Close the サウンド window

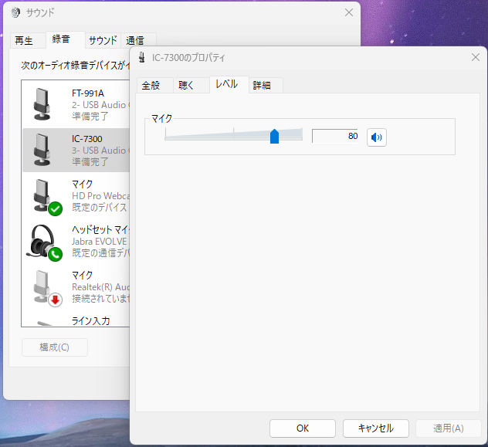349,12
